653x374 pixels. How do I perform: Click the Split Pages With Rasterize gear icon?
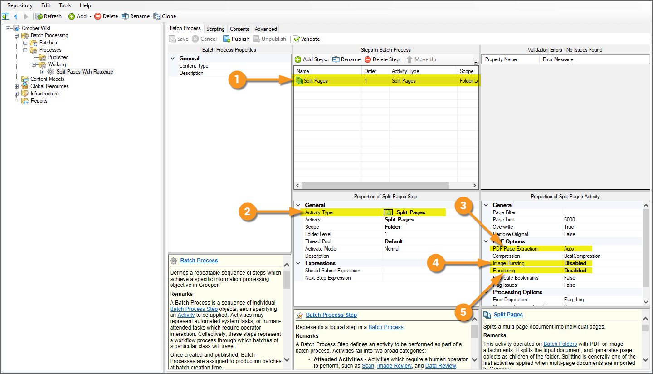pyautogui.click(x=51, y=72)
